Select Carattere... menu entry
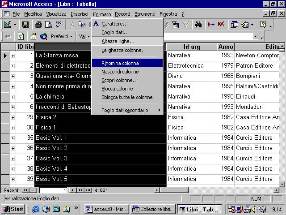The image size is (286, 215). (127, 24)
